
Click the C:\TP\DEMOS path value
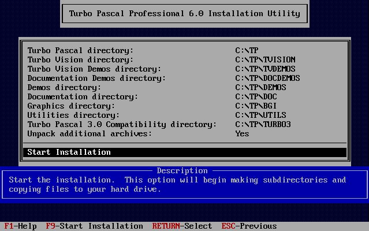260,87
